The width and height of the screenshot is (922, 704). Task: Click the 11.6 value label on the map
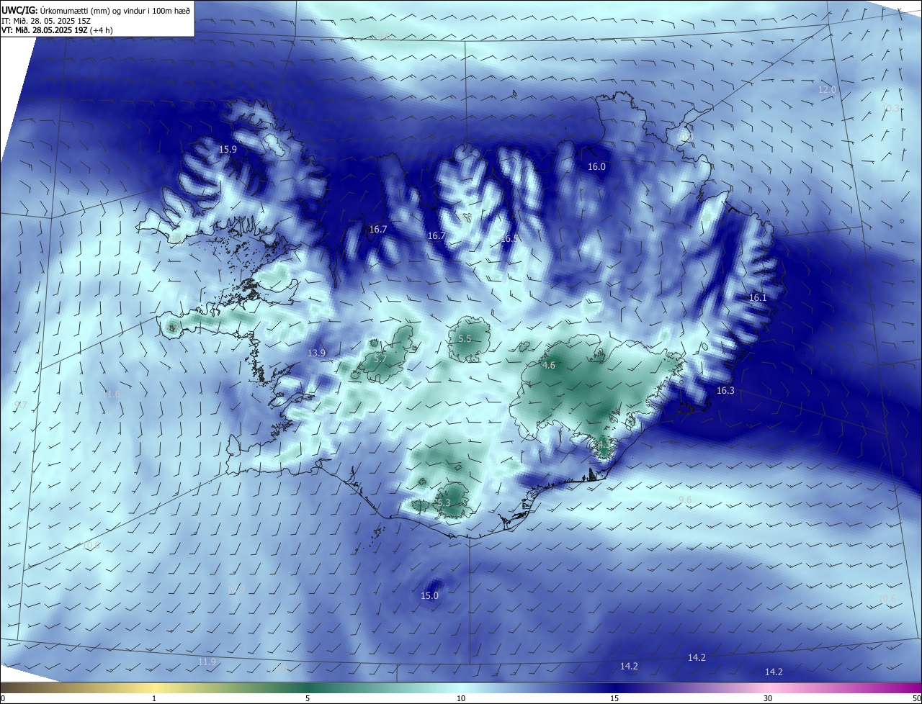coord(112,395)
